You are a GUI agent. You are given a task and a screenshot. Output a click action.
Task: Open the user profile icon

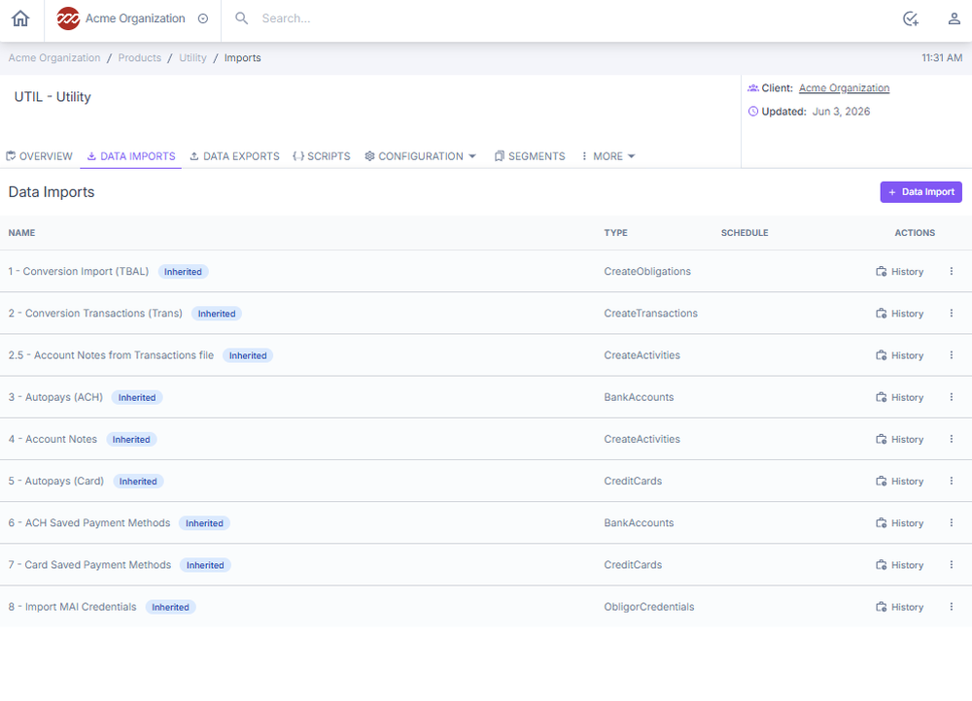click(955, 18)
